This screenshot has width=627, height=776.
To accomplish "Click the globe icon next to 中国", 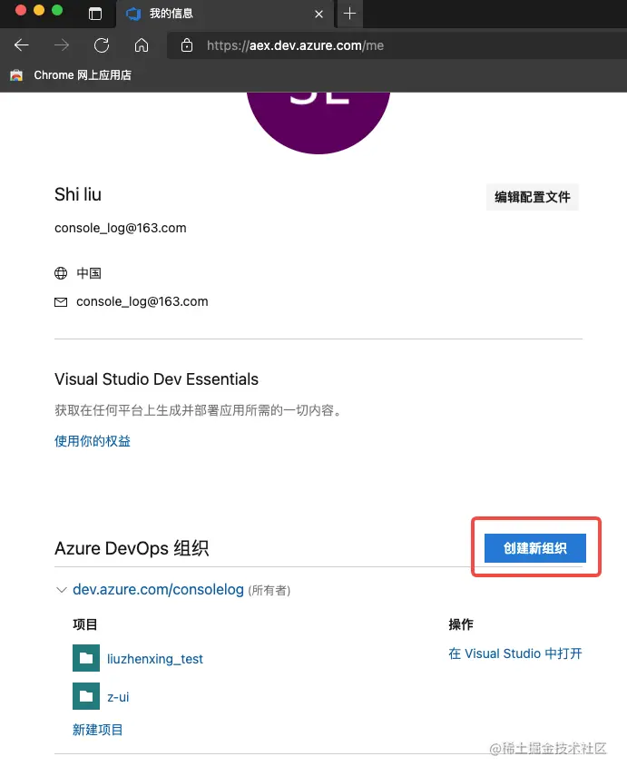I will 61,273.
